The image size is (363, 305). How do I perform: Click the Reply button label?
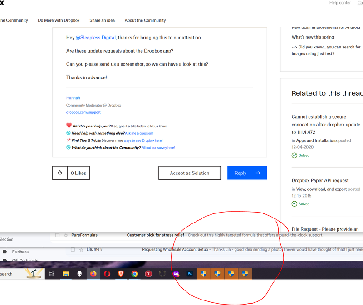click(240, 173)
